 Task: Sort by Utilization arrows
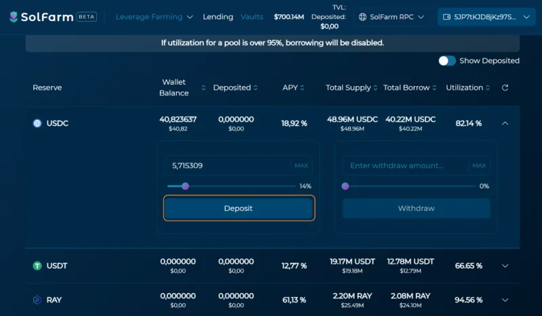pos(488,87)
